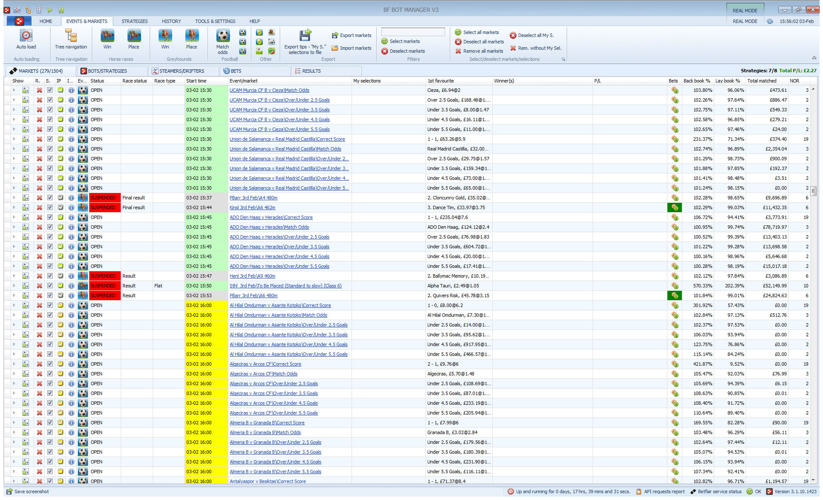Click Export tips My S. selections to file
Image resolution: width=823 pixels, height=500 pixels.
(x=305, y=42)
